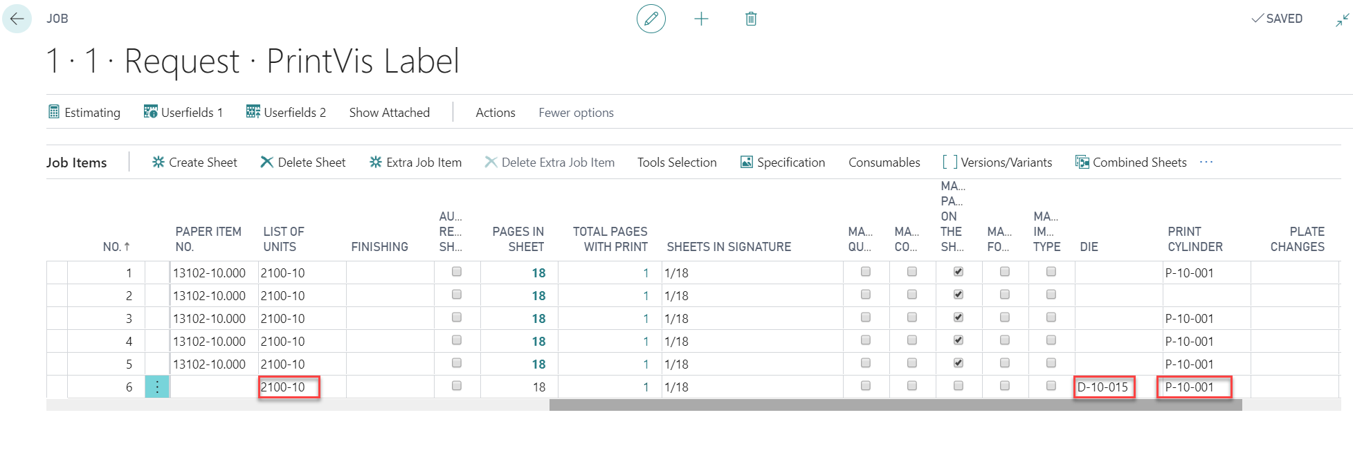Click row 5 Pages In Sheet value 18
The height and width of the screenshot is (453, 1353).
[539, 364]
